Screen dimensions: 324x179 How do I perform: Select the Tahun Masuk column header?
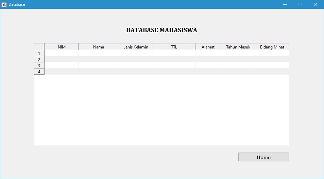(238, 47)
